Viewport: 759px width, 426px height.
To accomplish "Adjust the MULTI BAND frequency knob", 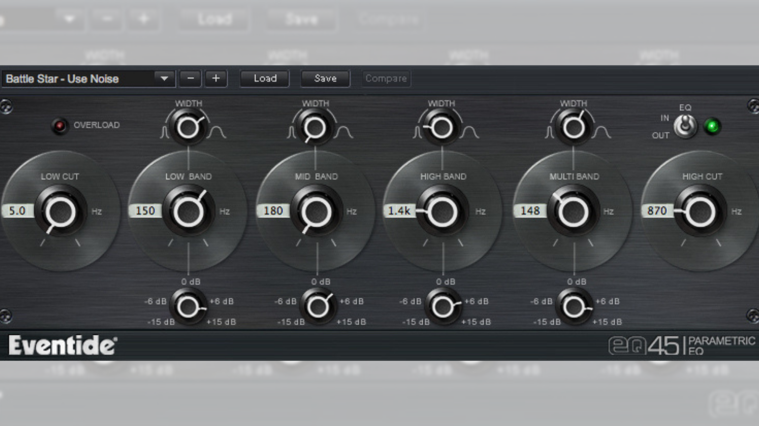I will tap(573, 212).
